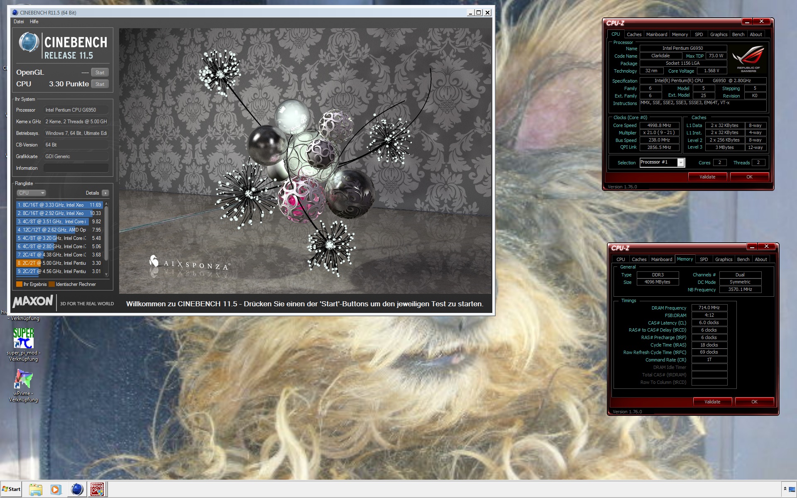Viewport: 797px width, 498px height.
Task: Click the Cinebench globe logo icon
Action: (x=29, y=42)
